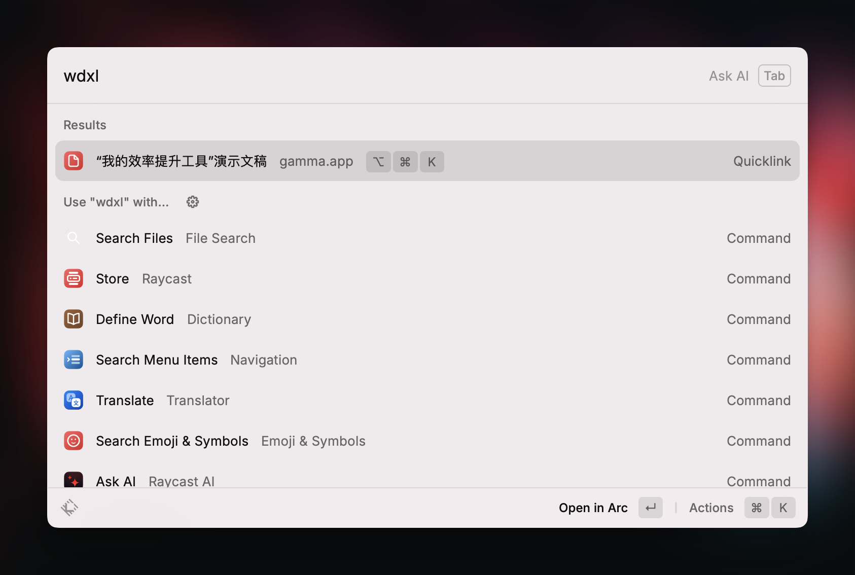Open the gear settings next to Use wdxl
The width and height of the screenshot is (855, 575).
pyautogui.click(x=192, y=202)
